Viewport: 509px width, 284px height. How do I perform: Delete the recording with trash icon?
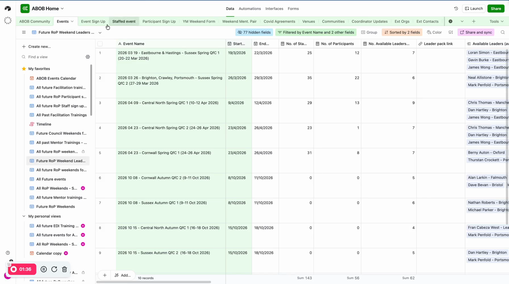(x=64, y=269)
